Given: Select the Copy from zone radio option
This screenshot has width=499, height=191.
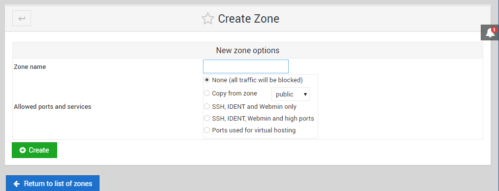Looking at the screenshot, I should (207, 94).
